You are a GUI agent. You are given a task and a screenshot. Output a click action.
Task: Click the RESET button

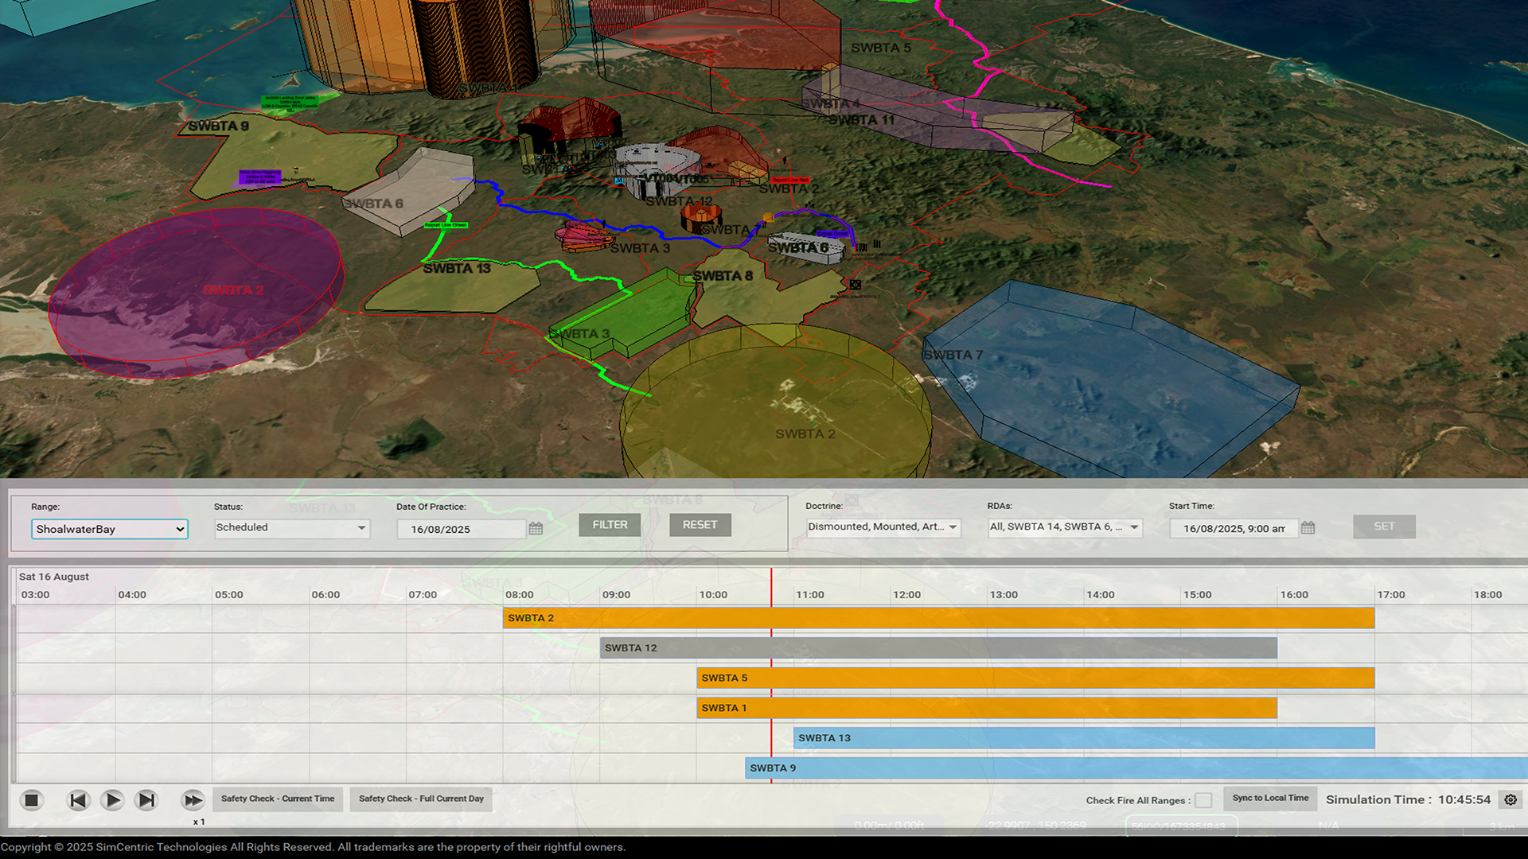[700, 525]
